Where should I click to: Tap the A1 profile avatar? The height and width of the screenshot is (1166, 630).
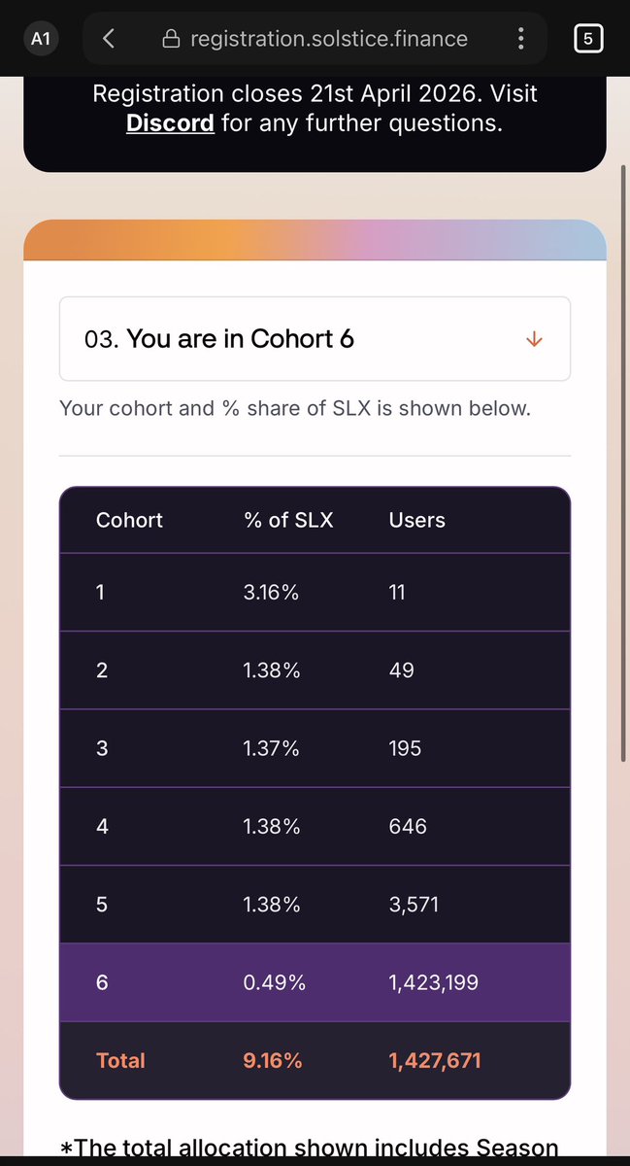click(40, 39)
